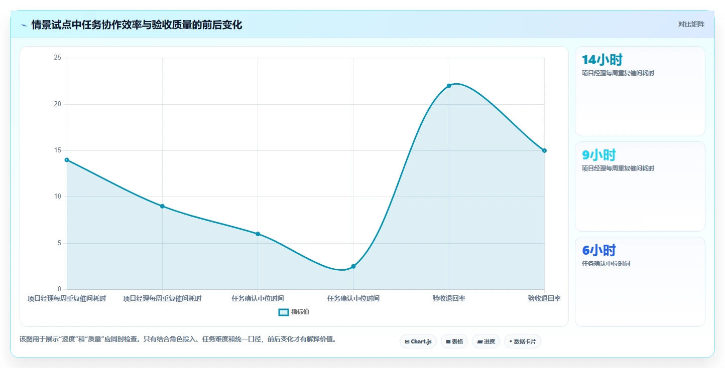The width and height of the screenshot is (725, 368).
Task: Click the lightning icon beside the title
Action: click(x=24, y=25)
